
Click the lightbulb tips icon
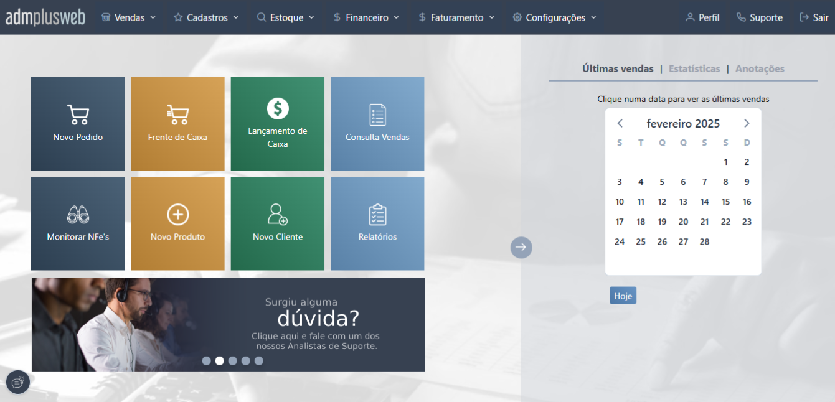(x=18, y=381)
